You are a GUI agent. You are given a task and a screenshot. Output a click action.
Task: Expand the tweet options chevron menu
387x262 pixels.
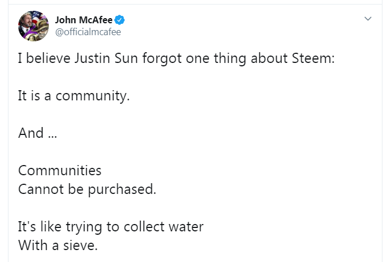pos(368,19)
